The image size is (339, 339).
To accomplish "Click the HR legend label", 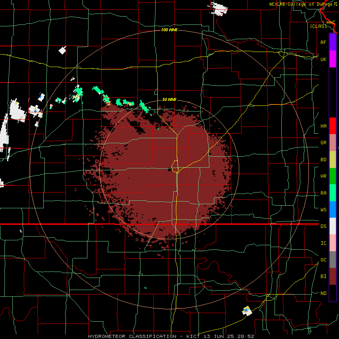I will [323, 176].
